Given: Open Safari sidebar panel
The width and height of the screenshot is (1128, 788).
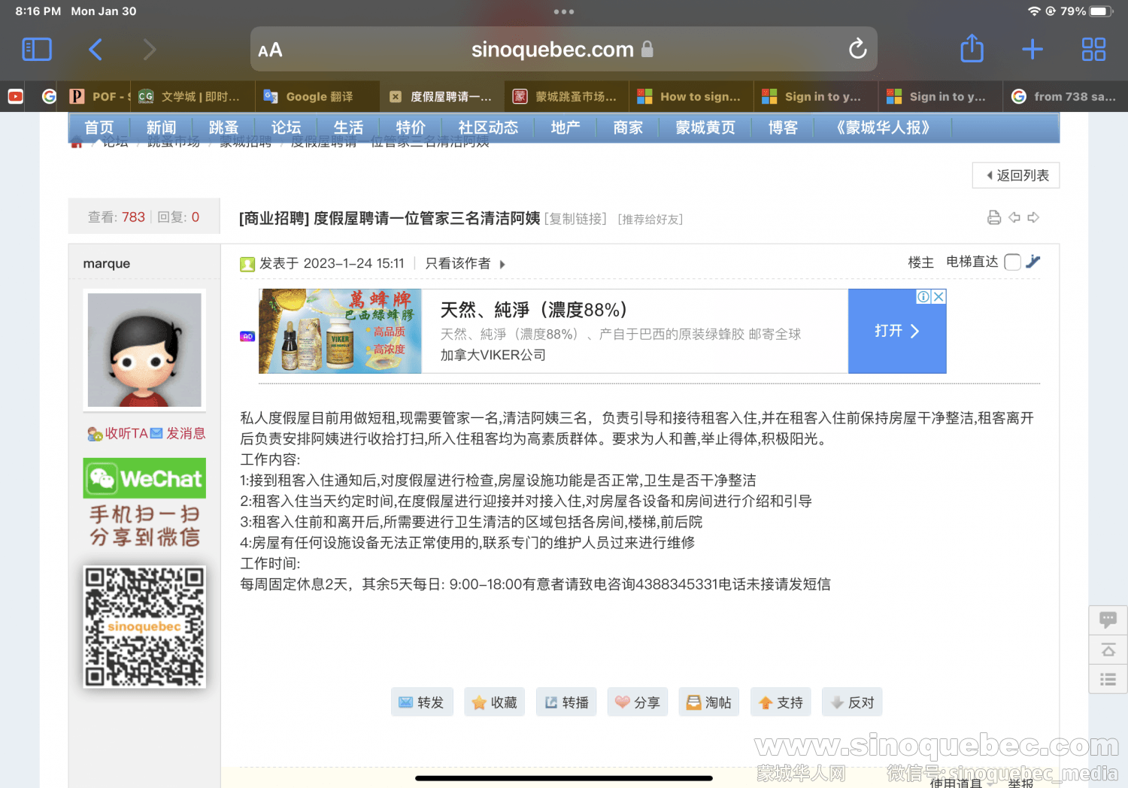Looking at the screenshot, I should [x=37, y=50].
